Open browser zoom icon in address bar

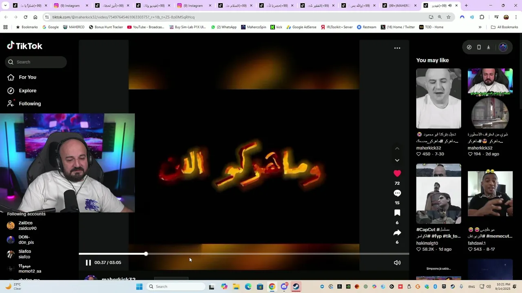point(440,17)
